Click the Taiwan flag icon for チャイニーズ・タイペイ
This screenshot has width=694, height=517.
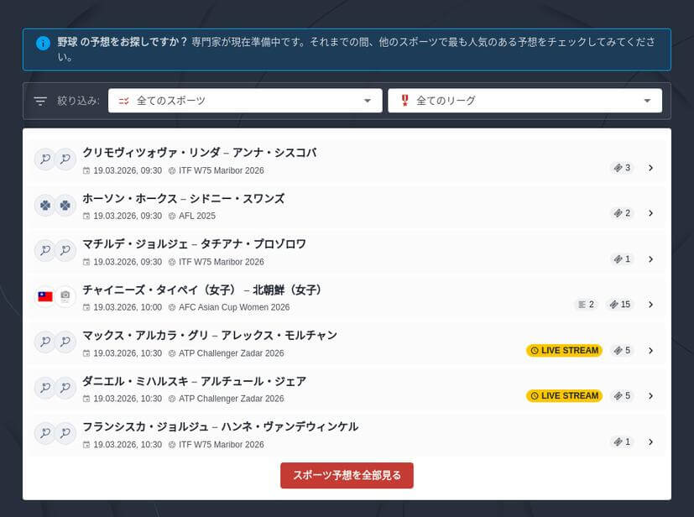(44, 296)
